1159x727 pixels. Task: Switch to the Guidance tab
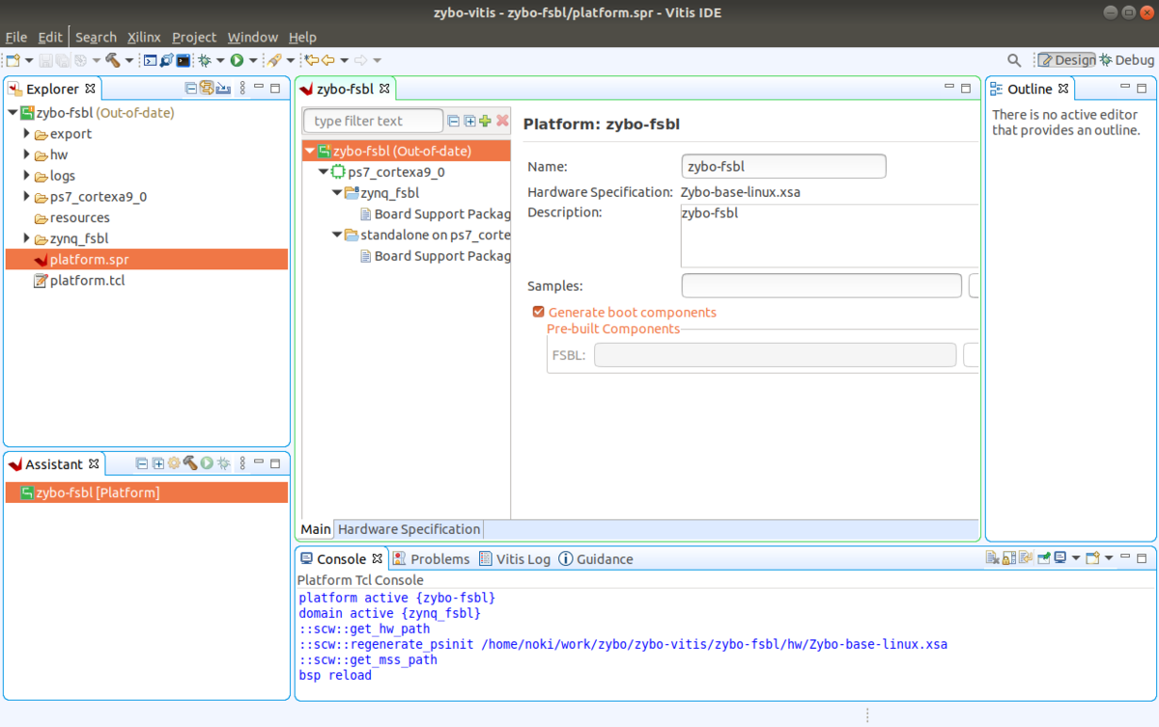[596, 559]
